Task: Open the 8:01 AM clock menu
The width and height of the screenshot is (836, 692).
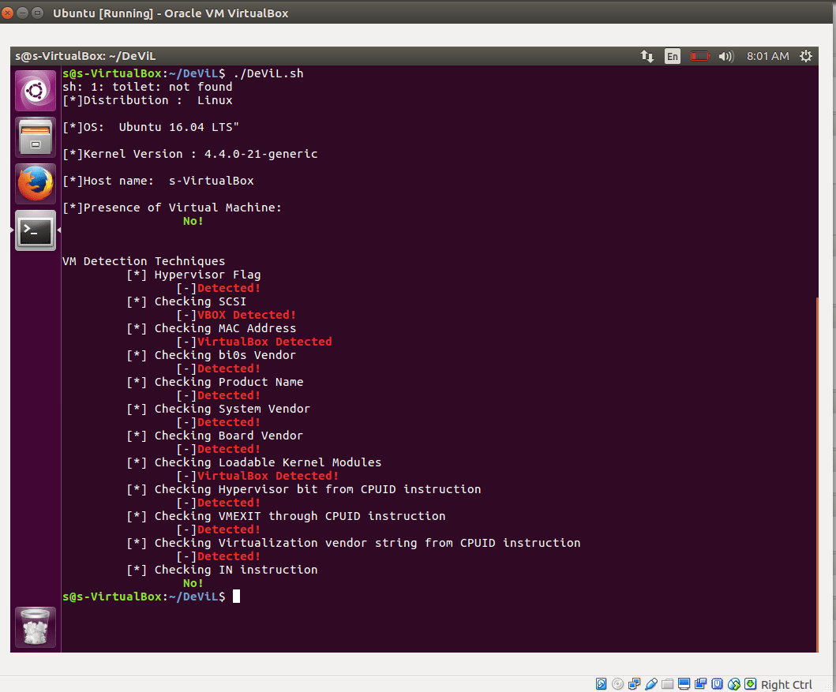Action: coord(767,56)
